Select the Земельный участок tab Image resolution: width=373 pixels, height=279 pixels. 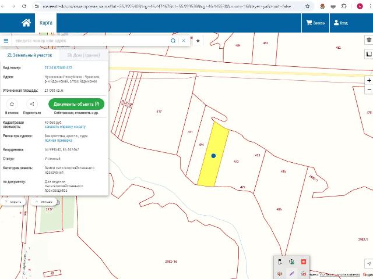(30, 55)
